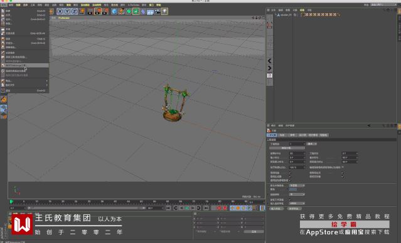The height and width of the screenshot is (243, 401).
Task: Toggle position keyframe recording icon
Action: (x=232, y=209)
